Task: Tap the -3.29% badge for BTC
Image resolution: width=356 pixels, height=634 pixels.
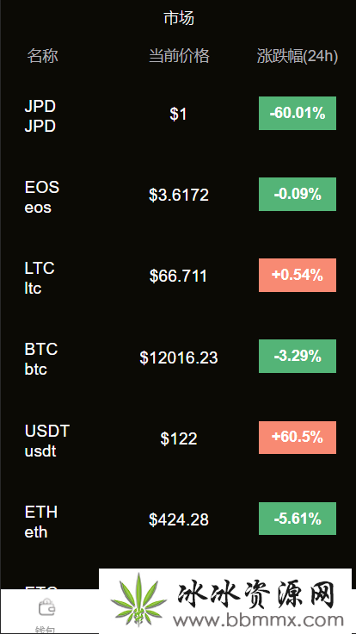Action: coord(298,357)
